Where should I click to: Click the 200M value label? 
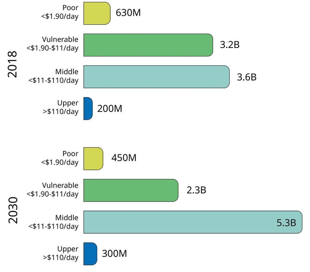tap(110, 108)
